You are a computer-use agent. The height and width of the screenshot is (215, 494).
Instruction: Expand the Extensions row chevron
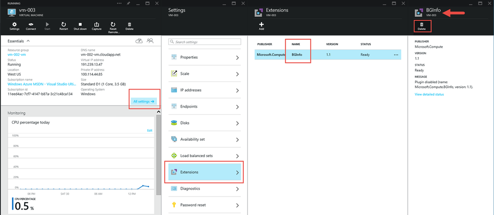pyautogui.click(x=237, y=172)
